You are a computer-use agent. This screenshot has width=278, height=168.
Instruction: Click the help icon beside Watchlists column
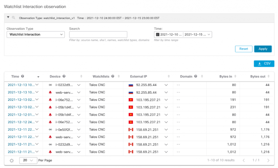point(113,77)
